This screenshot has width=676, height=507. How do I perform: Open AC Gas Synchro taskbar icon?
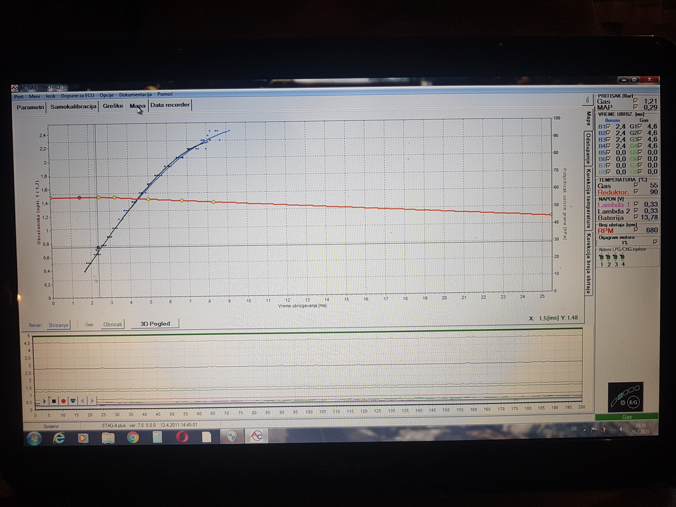tap(257, 436)
